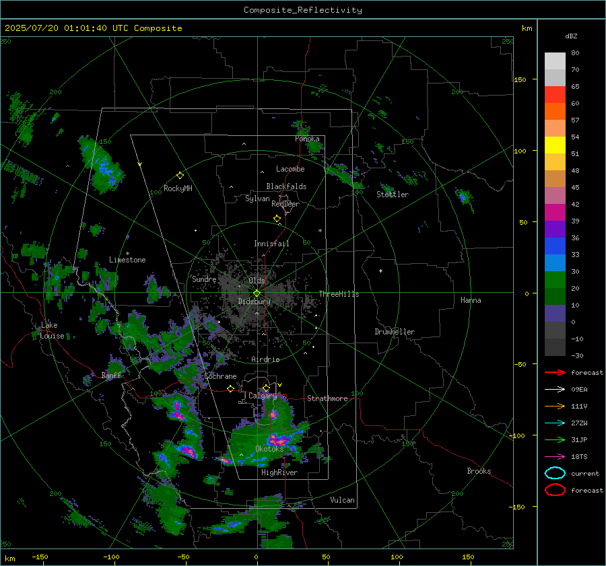This screenshot has width=606, height=566.
Task: Click the magenta swatch between 42 and 39
Action: pos(555,213)
